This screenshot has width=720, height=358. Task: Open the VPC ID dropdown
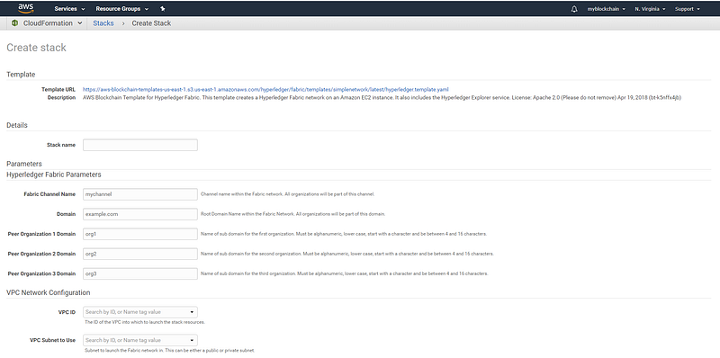(x=140, y=312)
